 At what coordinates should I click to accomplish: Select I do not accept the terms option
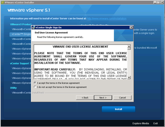(x=35, y=87)
